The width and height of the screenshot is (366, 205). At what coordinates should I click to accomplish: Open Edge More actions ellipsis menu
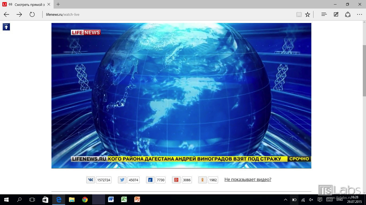(x=360, y=14)
